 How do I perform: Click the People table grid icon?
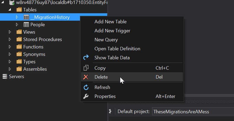[26, 25]
